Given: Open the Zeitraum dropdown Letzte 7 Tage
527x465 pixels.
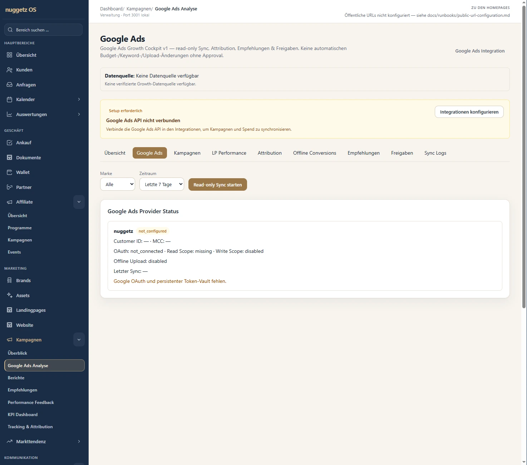Looking at the screenshot, I should pyautogui.click(x=162, y=184).
